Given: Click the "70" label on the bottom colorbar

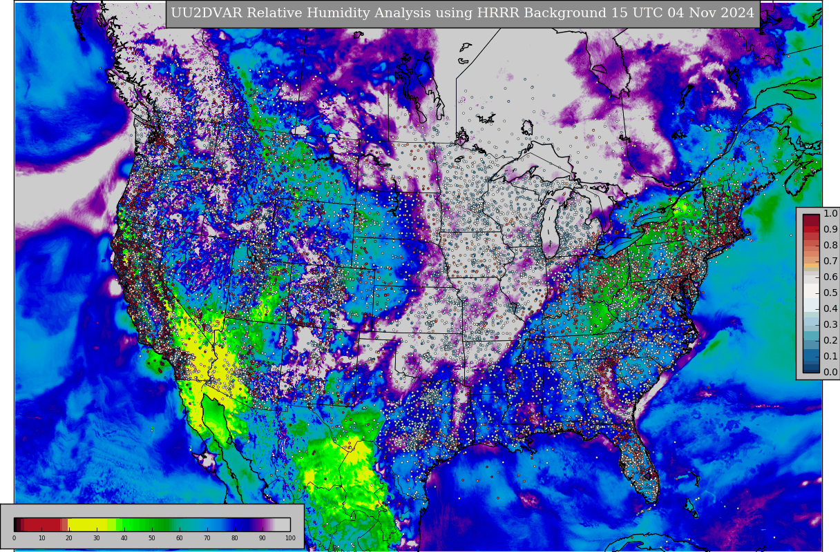Looking at the screenshot, I should pos(207,538).
